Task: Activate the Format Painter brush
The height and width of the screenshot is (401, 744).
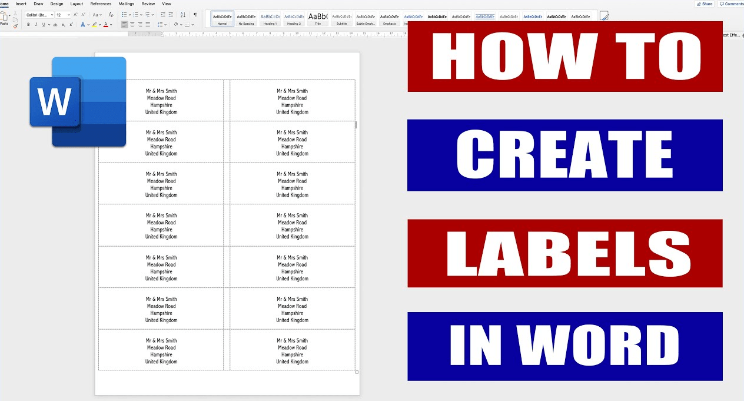Action: point(15,26)
